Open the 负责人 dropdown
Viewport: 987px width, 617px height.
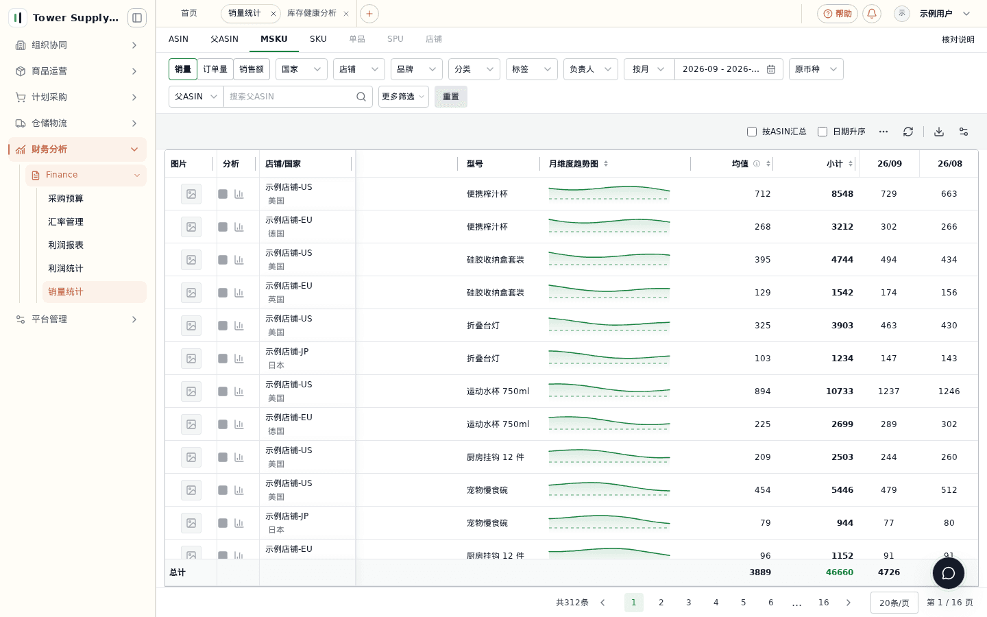591,69
